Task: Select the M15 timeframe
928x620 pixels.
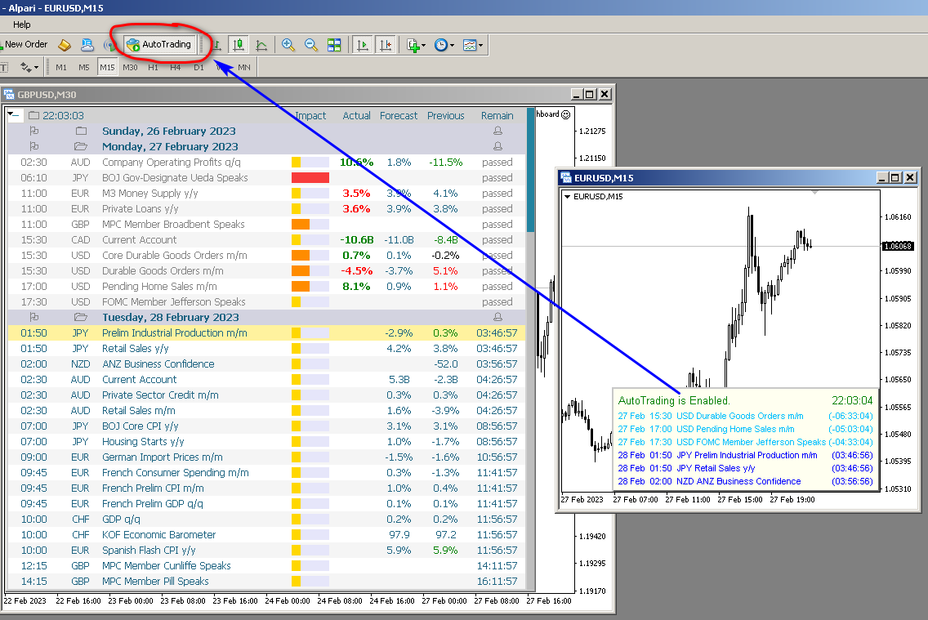Action: point(107,68)
